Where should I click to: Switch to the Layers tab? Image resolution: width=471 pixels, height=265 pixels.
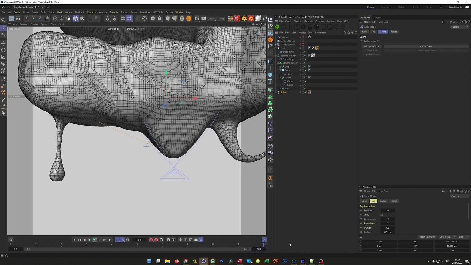point(378,18)
